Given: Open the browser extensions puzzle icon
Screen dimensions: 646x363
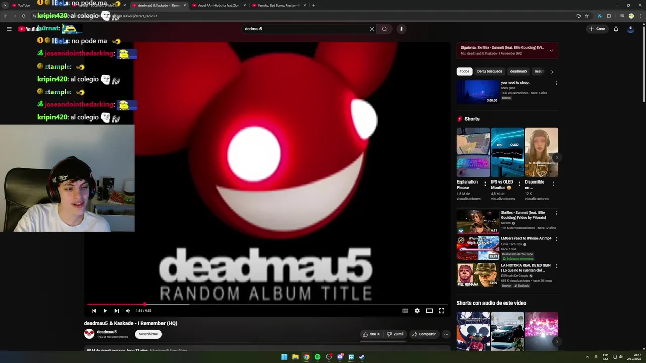Looking at the screenshot, I should pyautogui.click(x=609, y=16).
